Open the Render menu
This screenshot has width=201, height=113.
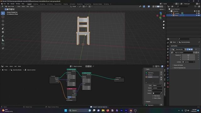point(13,4)
